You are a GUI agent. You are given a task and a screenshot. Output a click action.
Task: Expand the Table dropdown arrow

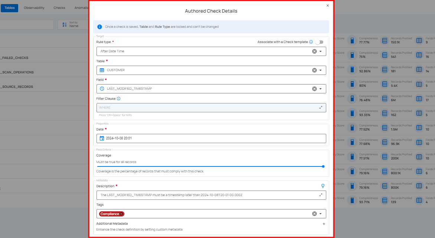[321, 70]
